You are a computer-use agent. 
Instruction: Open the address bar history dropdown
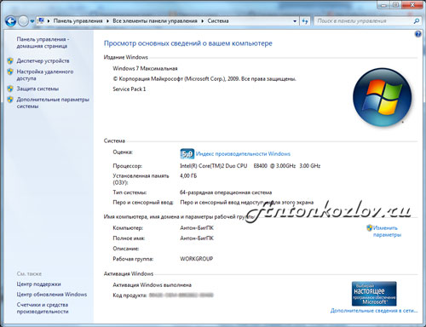[295, 21]
